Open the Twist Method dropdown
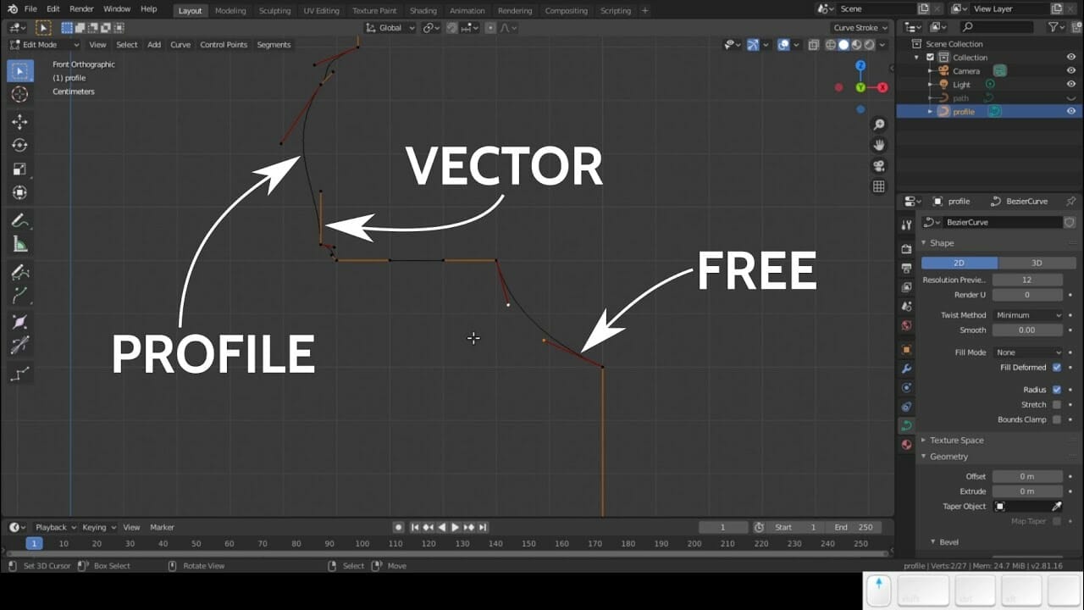 click(1027, 314)
